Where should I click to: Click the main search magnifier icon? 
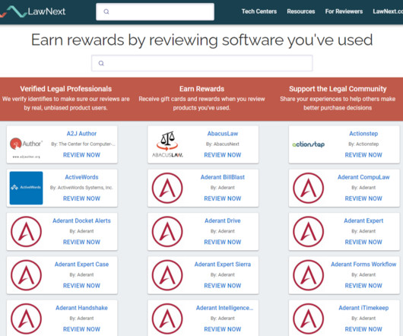[x=101, y=63]
